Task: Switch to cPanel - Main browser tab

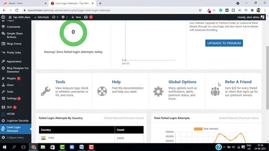Action: (24, 3)
